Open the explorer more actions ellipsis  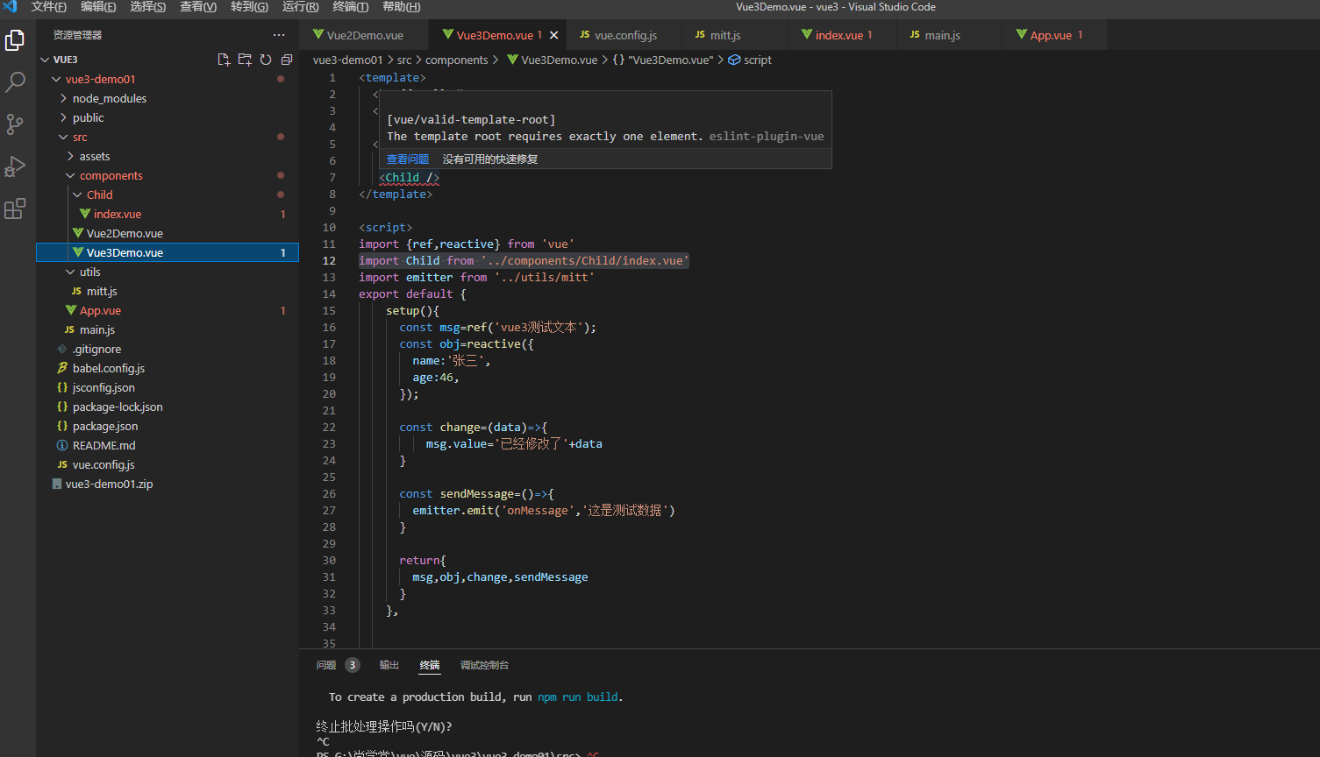coord(279,35)
